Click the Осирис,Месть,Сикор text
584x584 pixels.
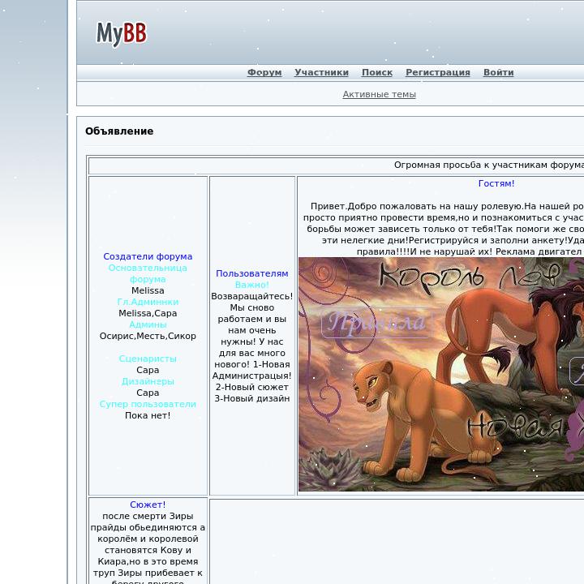click(148, 336)
